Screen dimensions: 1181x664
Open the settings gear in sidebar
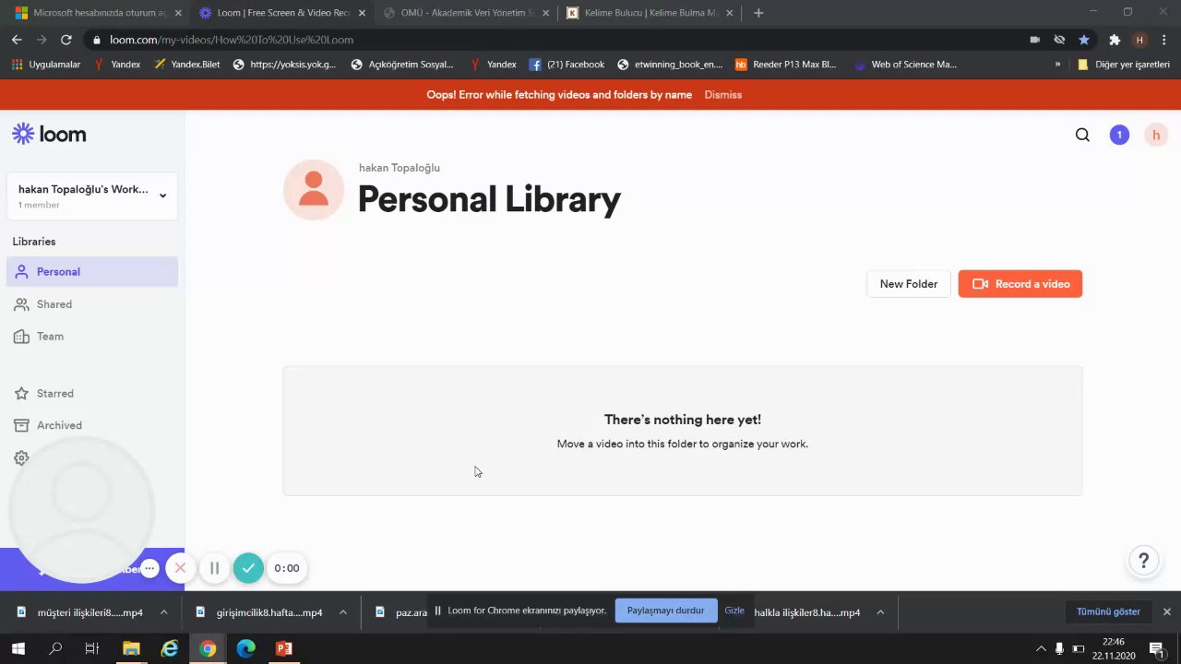pos(21,457)
